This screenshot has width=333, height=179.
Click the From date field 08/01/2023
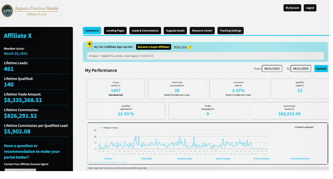(x=272, y=68)
